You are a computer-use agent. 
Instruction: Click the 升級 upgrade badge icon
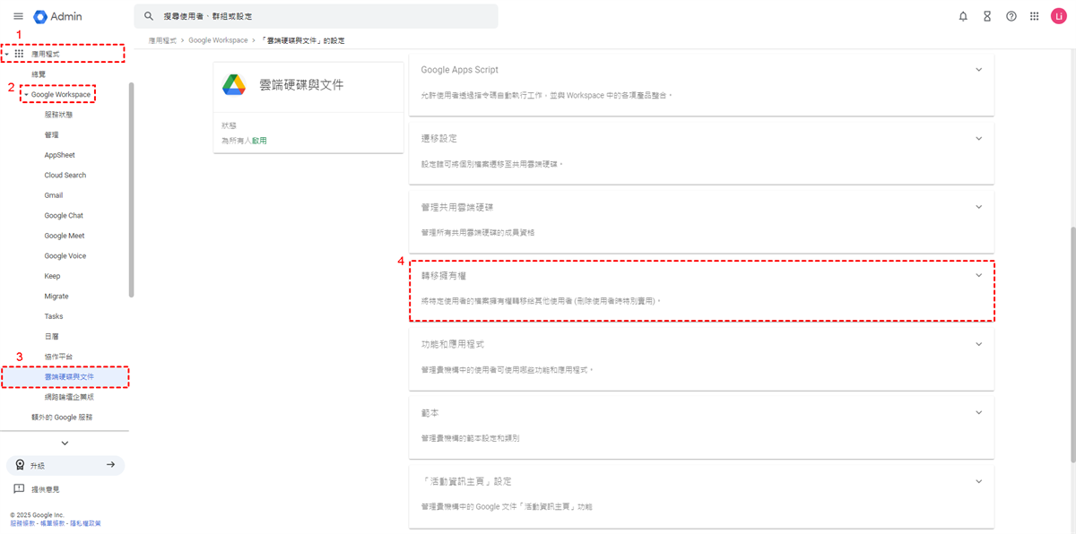[20, 465]
